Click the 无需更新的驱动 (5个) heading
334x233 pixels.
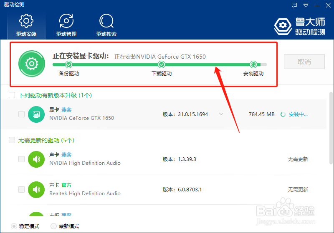point(46,140)
